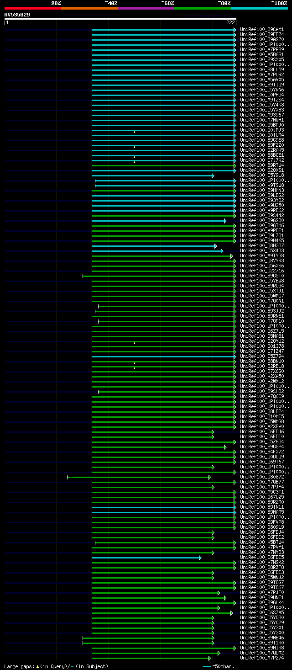Viewport: 292px width, 670px height.
Task: Open hit UniRef100_B9SX05
Action: click(x=262, y=59)
